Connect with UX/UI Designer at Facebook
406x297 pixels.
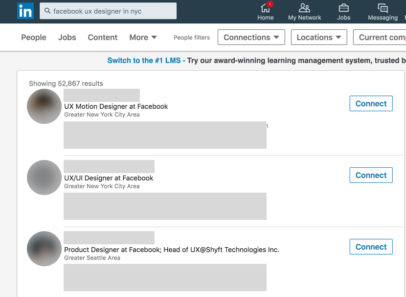[x=371, y=175]
